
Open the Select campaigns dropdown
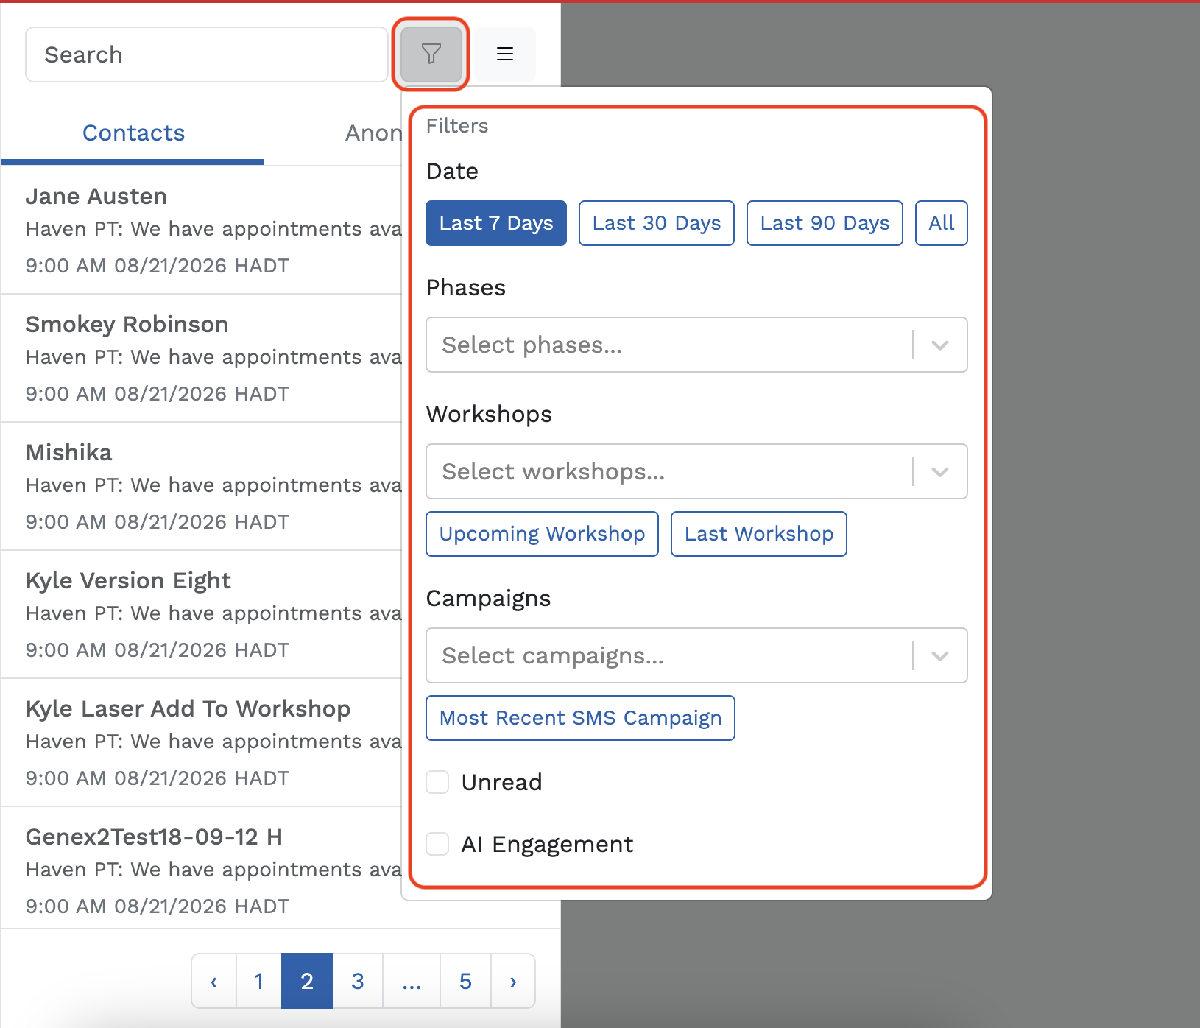(x=696, y=655)
